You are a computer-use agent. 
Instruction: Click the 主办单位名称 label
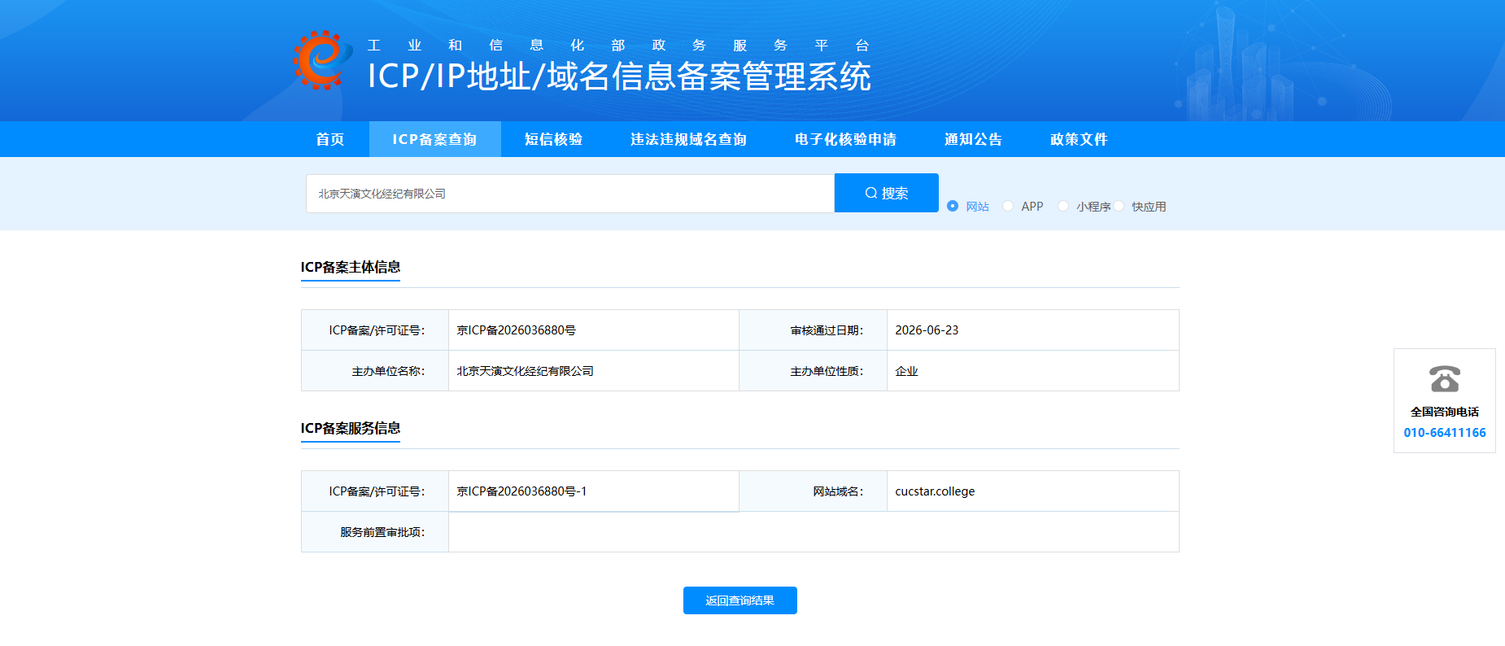388,371
